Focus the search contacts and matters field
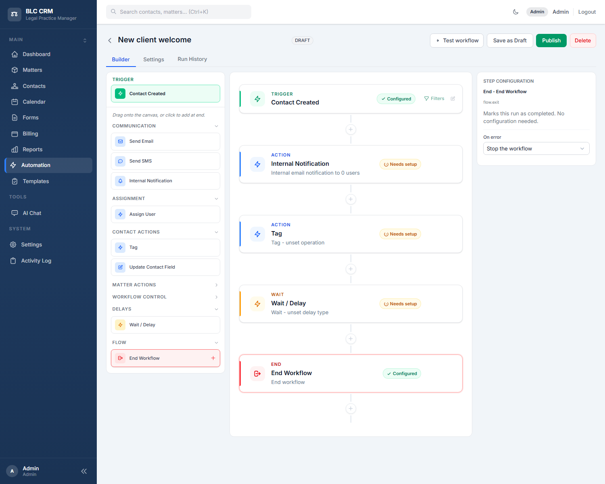 (x=179, y=12)
